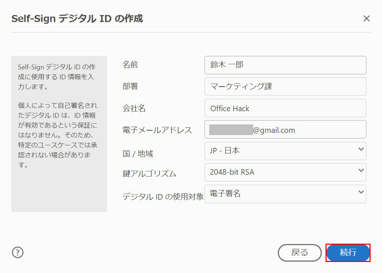382x273 pixels.
Task: Expand the 使用対象 dropdown showing 電子署名
Action: [x=285, y=194]
